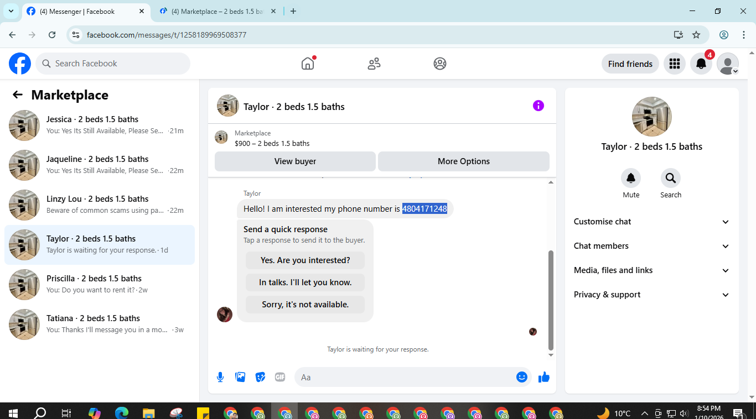
Task: Open the Tatiana · 2 beds 1.5 baths chat
Action: click(100, 324)
